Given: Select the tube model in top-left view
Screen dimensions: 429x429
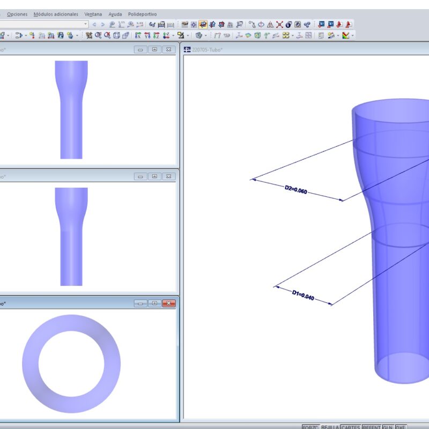Looking at the screenshot, I should [x=71, y=110].
